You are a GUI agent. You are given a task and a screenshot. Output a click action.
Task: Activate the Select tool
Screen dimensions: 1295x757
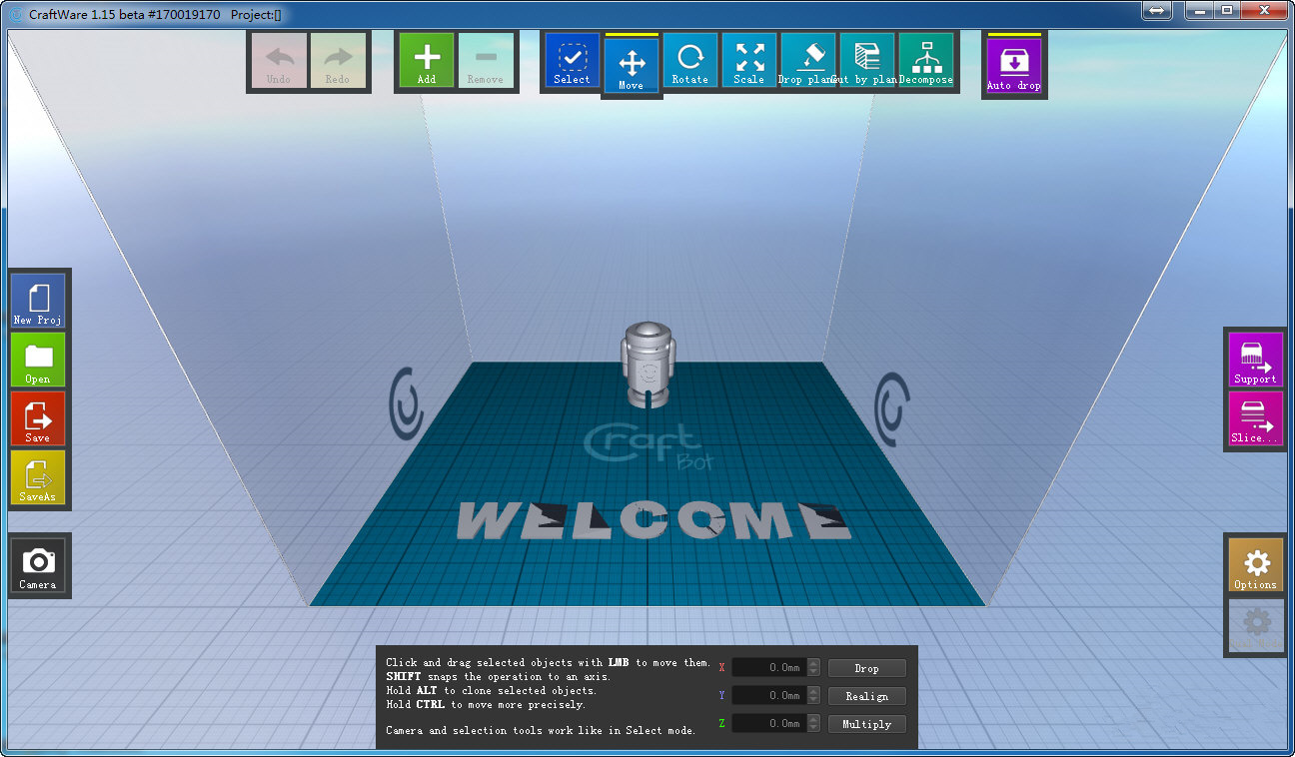(x=572, y=61)
